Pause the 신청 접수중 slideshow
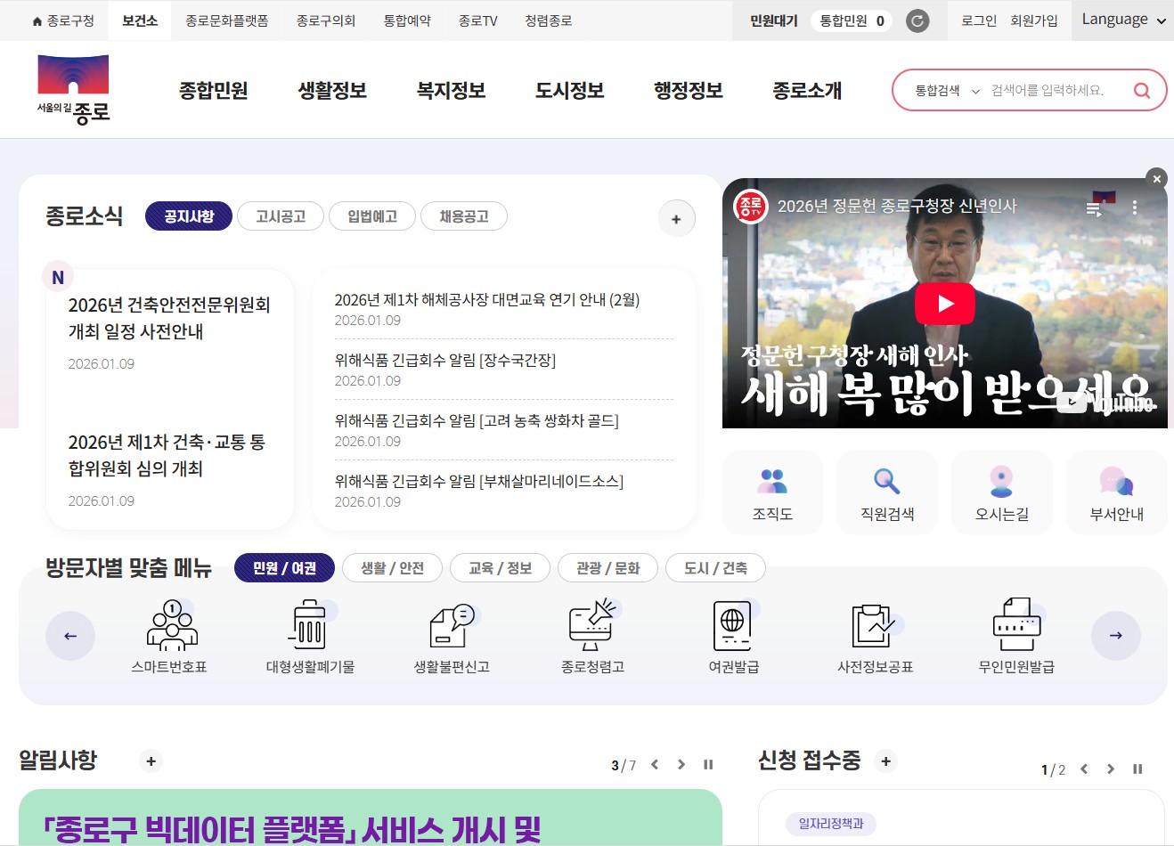Image resolution: width=1174 pixels, height=846 pixels. coord(1137,769)
